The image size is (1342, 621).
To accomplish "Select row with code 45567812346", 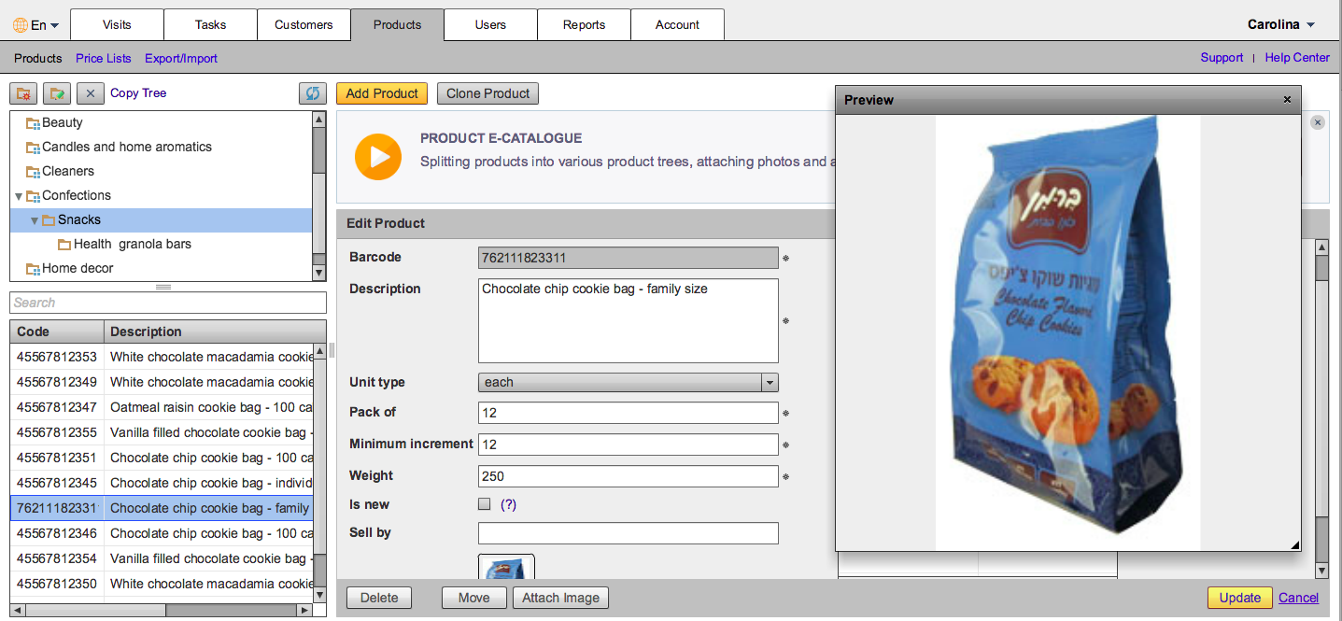I will coord(162,533).
